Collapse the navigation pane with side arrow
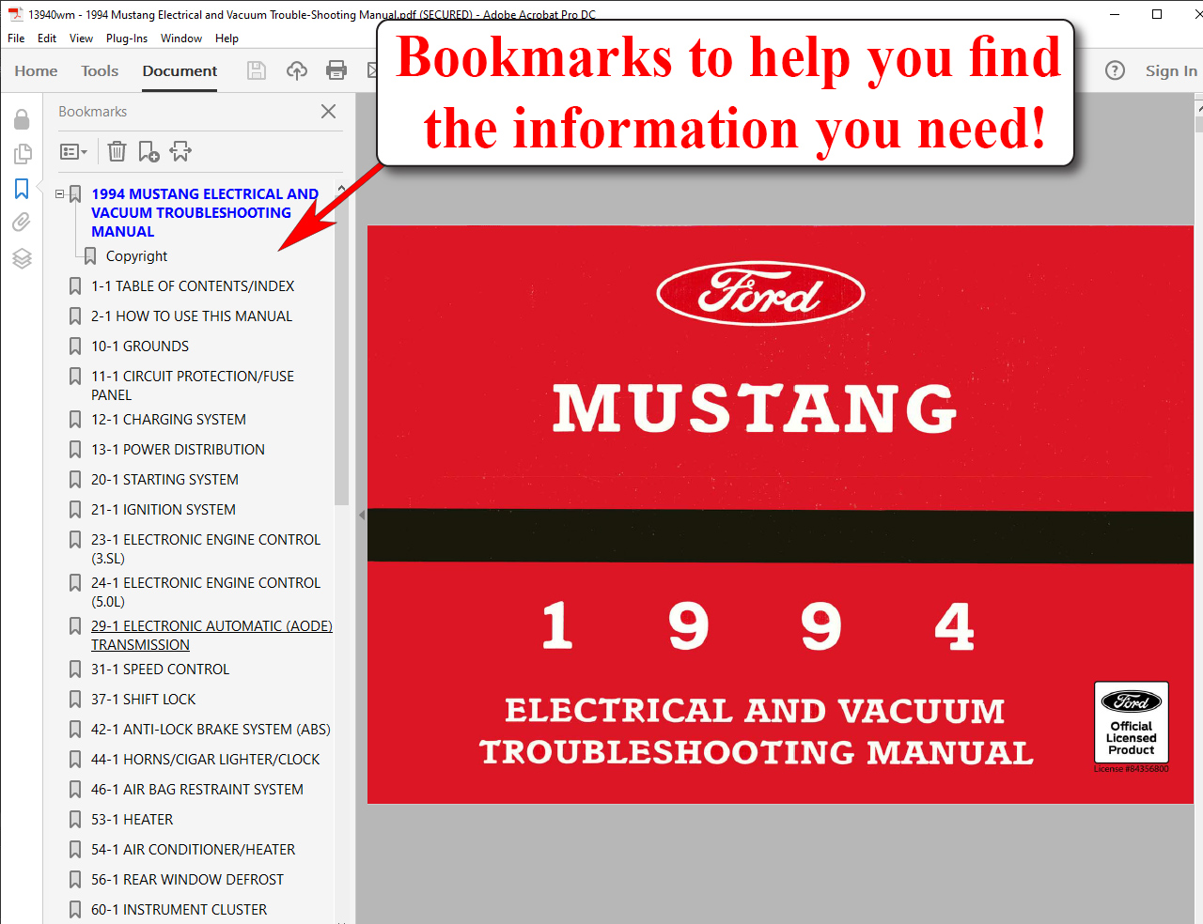The image size is (1203, 924). click(362, 515)
